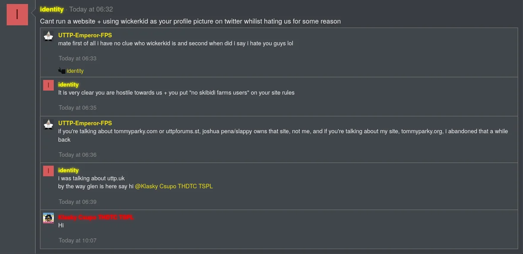Click 'identity' name beside the thumbs-up
523x254 pixels.
(75, 71)
